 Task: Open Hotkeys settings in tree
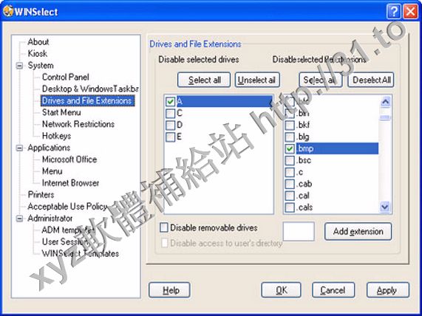(x=56, y=136)
